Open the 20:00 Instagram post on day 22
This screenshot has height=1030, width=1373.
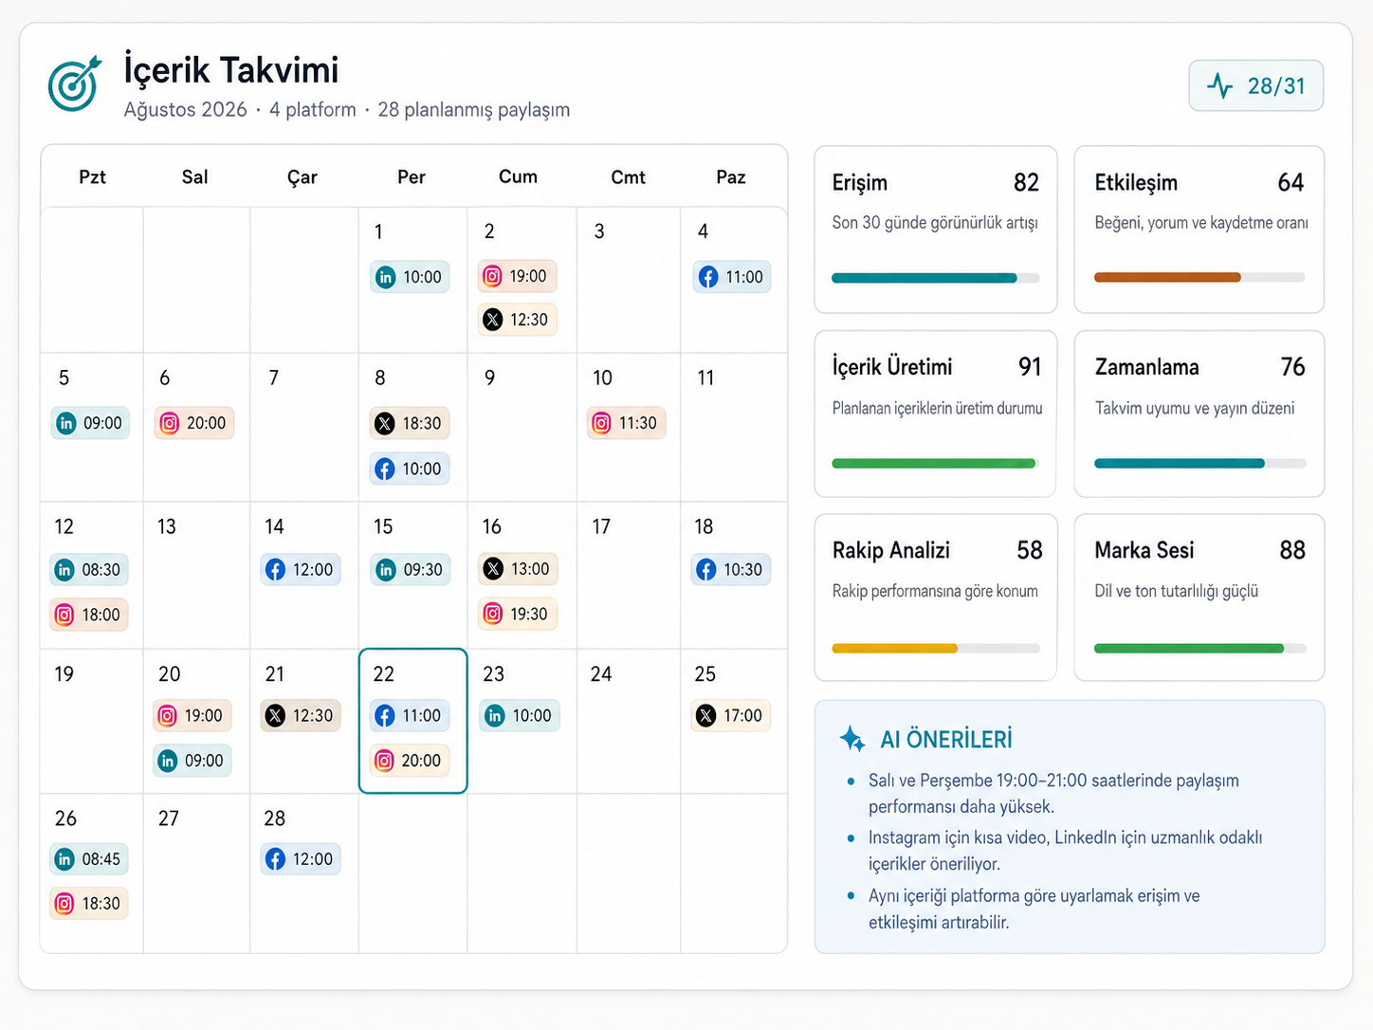409,761
